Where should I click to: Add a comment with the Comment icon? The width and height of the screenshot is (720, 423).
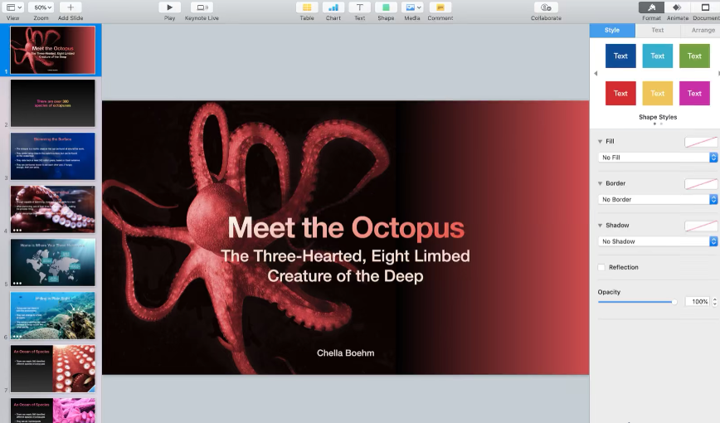click(440, 7)
